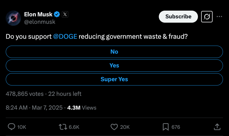Vote No in the poll

coord(114,52)
